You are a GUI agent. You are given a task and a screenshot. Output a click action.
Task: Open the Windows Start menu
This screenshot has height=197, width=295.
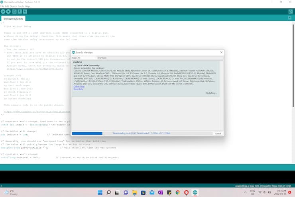pos(100,193)
